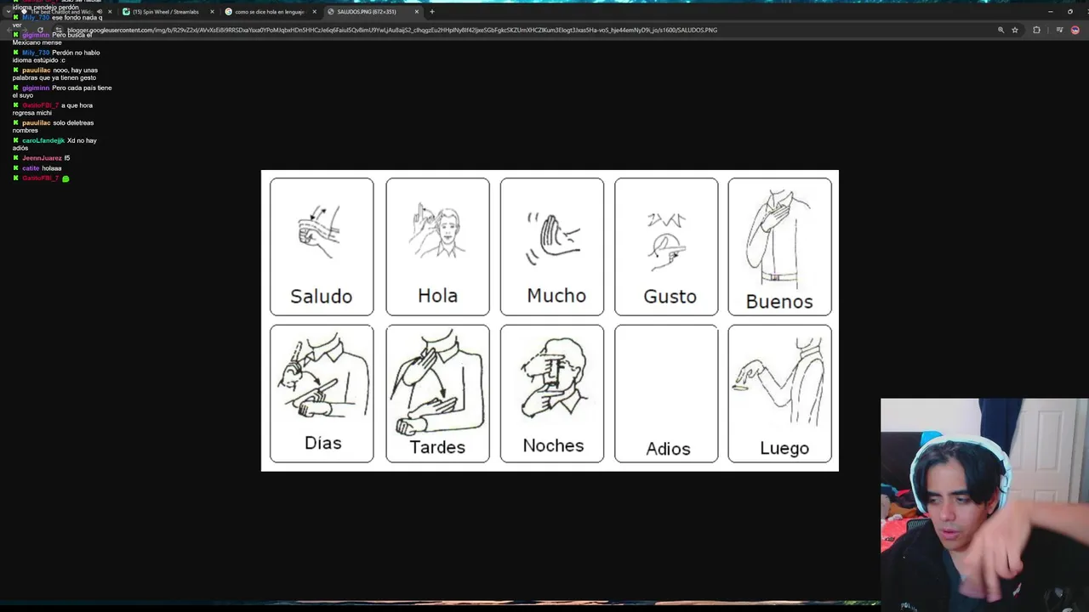The image size is (1089, 612).
Task: Open the media control icon in toolbar
Action: tap(1059, 30)
